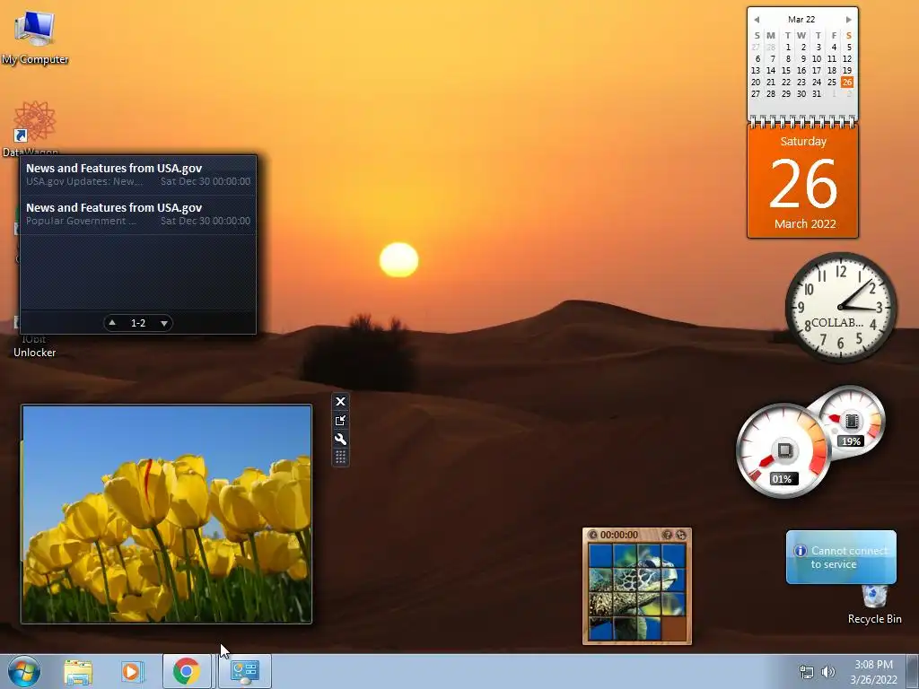Image resolution: width=919 pixels, height=689 pixels.
Task: Select highlighted date 26 in mini calendar
Action: 847,82
